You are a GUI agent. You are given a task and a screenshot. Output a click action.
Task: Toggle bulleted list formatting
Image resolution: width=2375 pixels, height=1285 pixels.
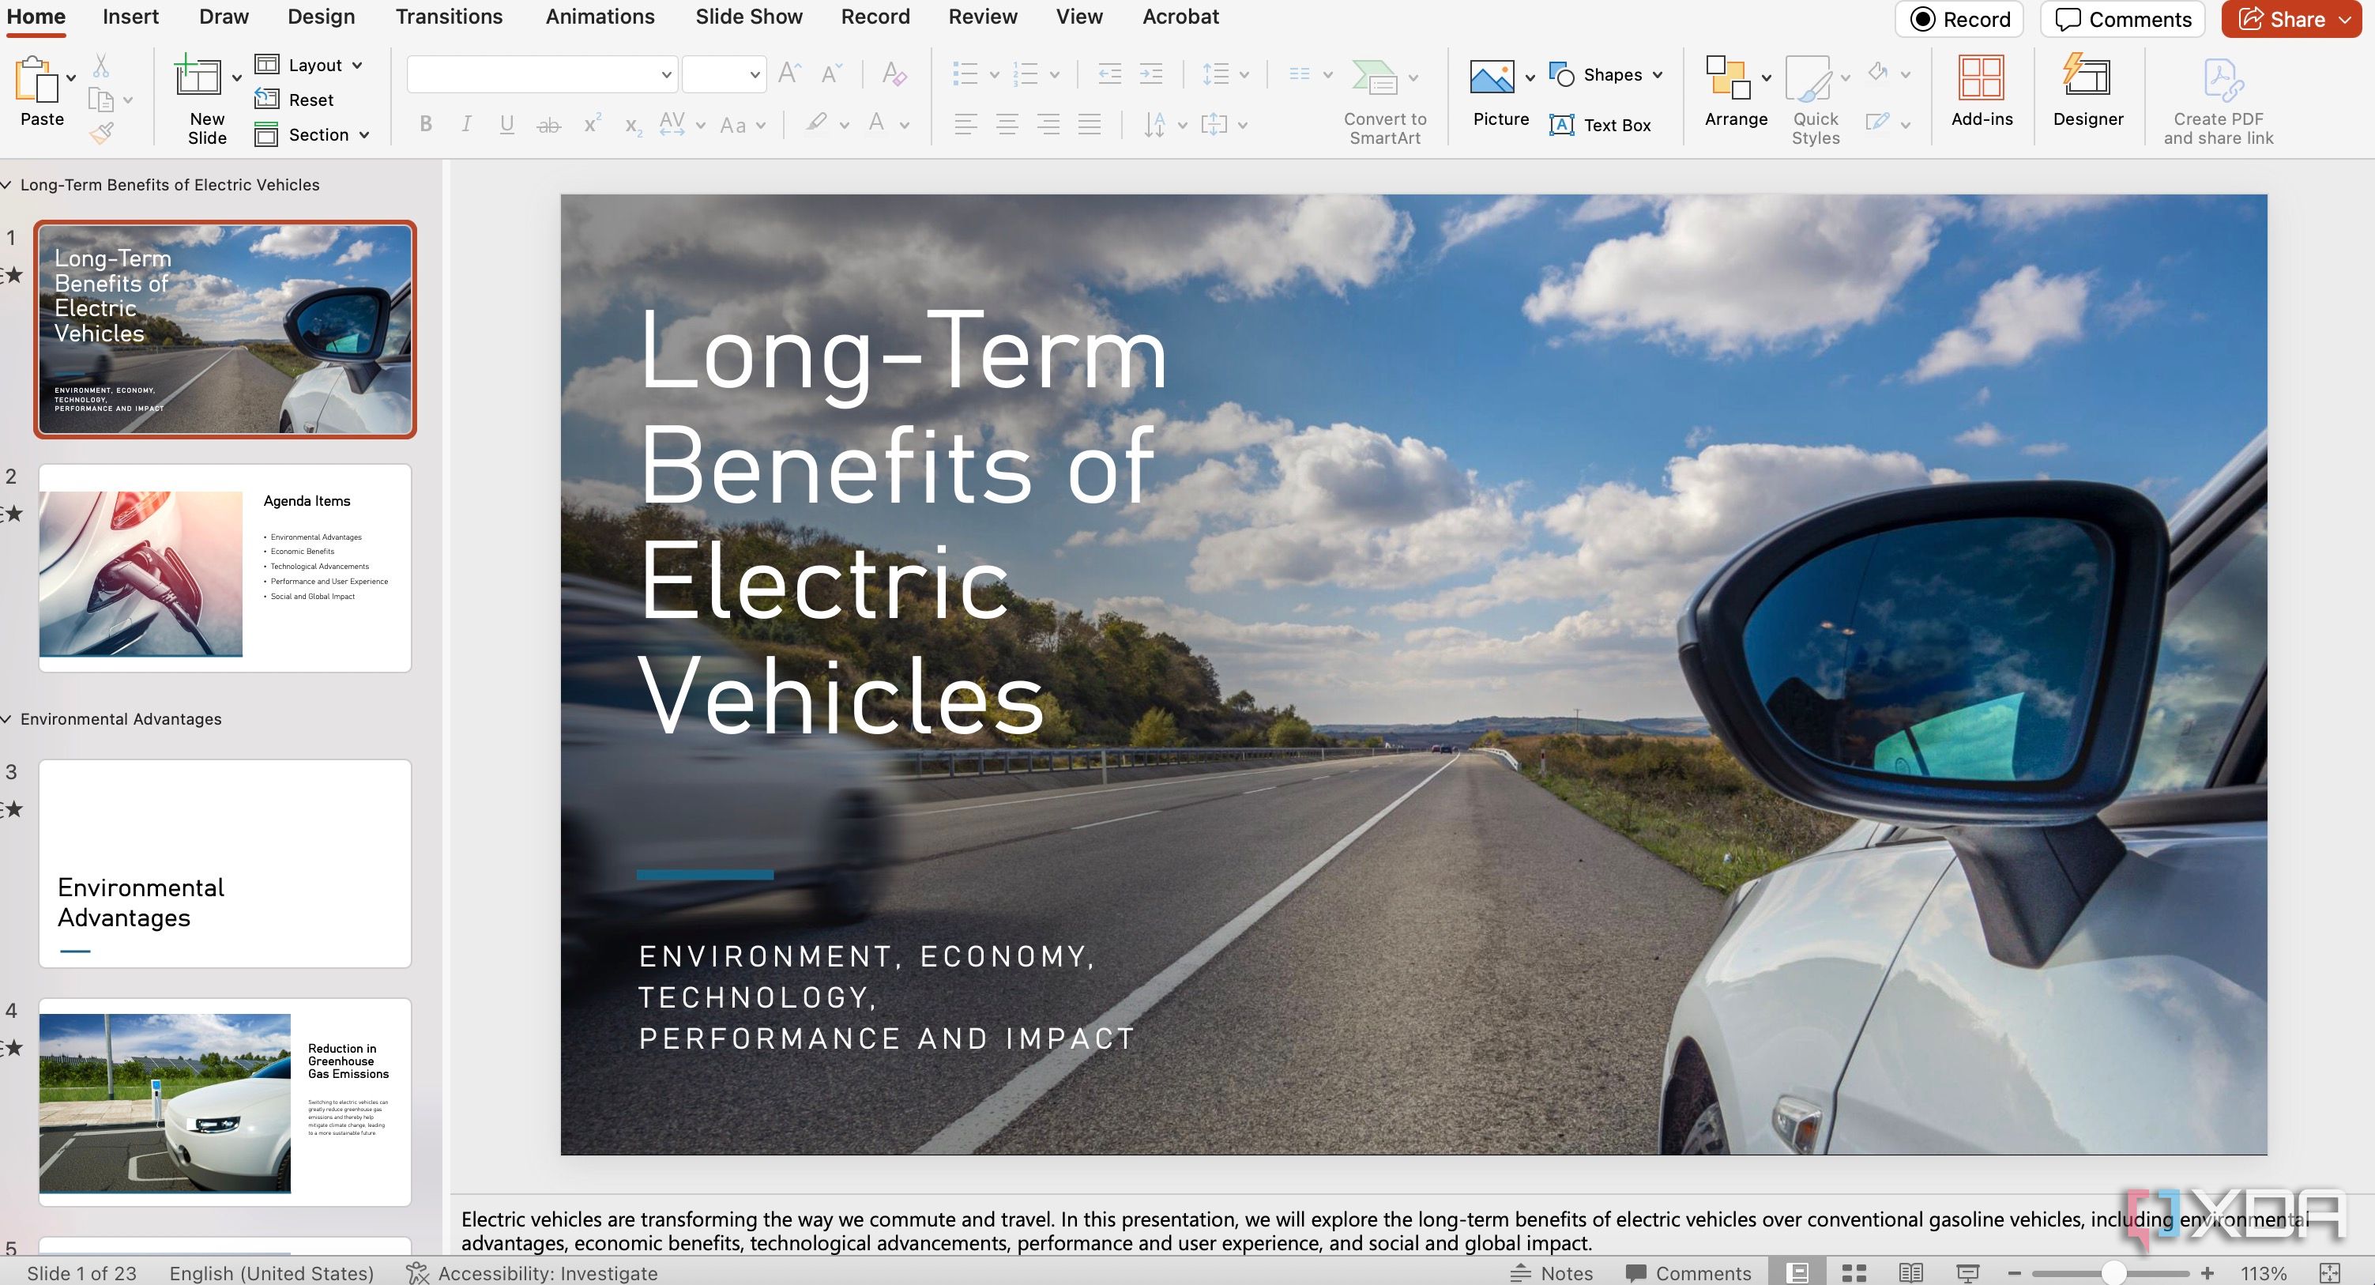(967, 73)
